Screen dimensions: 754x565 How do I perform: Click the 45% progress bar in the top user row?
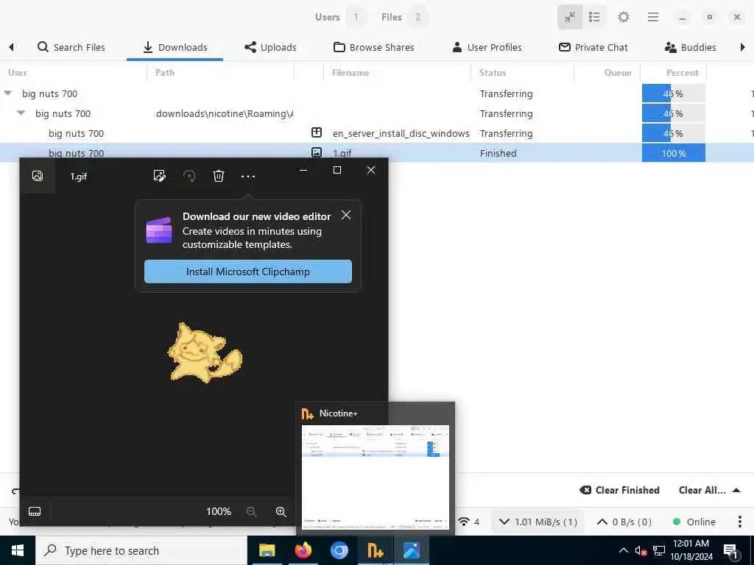pos(673,93)
